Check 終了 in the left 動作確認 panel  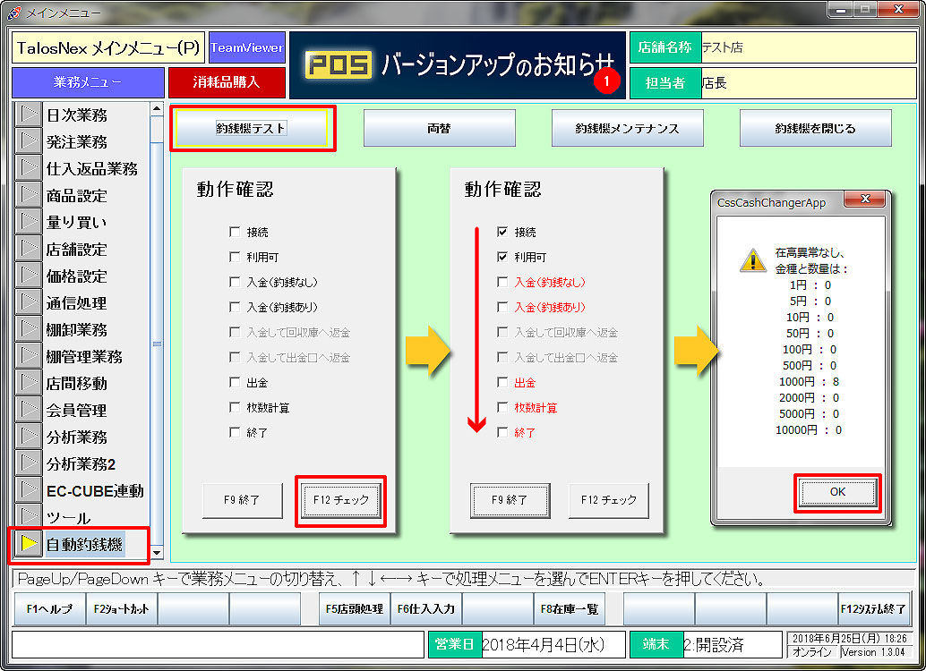235,433
